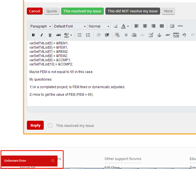Check the This resolved my issue checkbox
This screenshot has height=169, width=196.
coord(50,125)
